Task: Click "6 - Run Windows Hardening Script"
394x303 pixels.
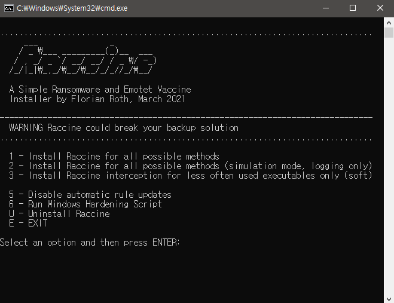Action: tap(85, 204)
